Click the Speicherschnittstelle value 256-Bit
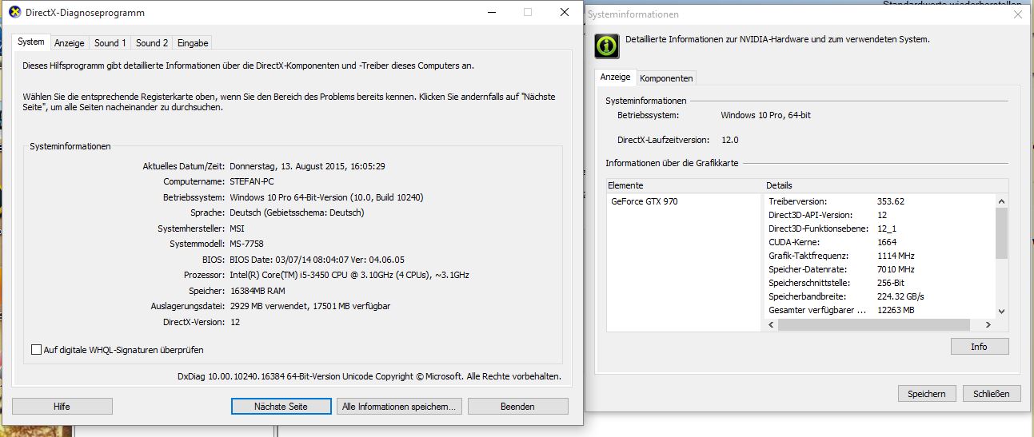 coord(891,283)
